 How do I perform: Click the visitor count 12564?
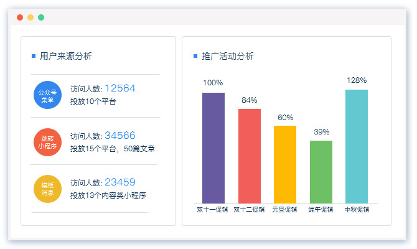pos(120,88)
